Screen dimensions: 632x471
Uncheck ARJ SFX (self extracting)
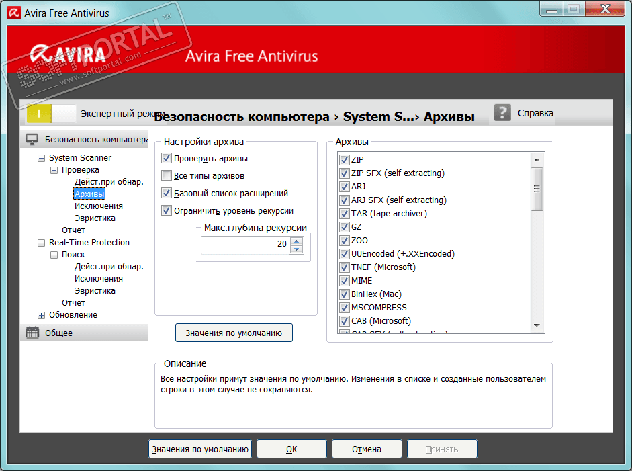click(345, 200)
